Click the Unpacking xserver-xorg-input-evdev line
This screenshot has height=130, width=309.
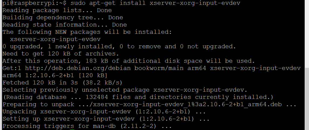coord(104,112)
